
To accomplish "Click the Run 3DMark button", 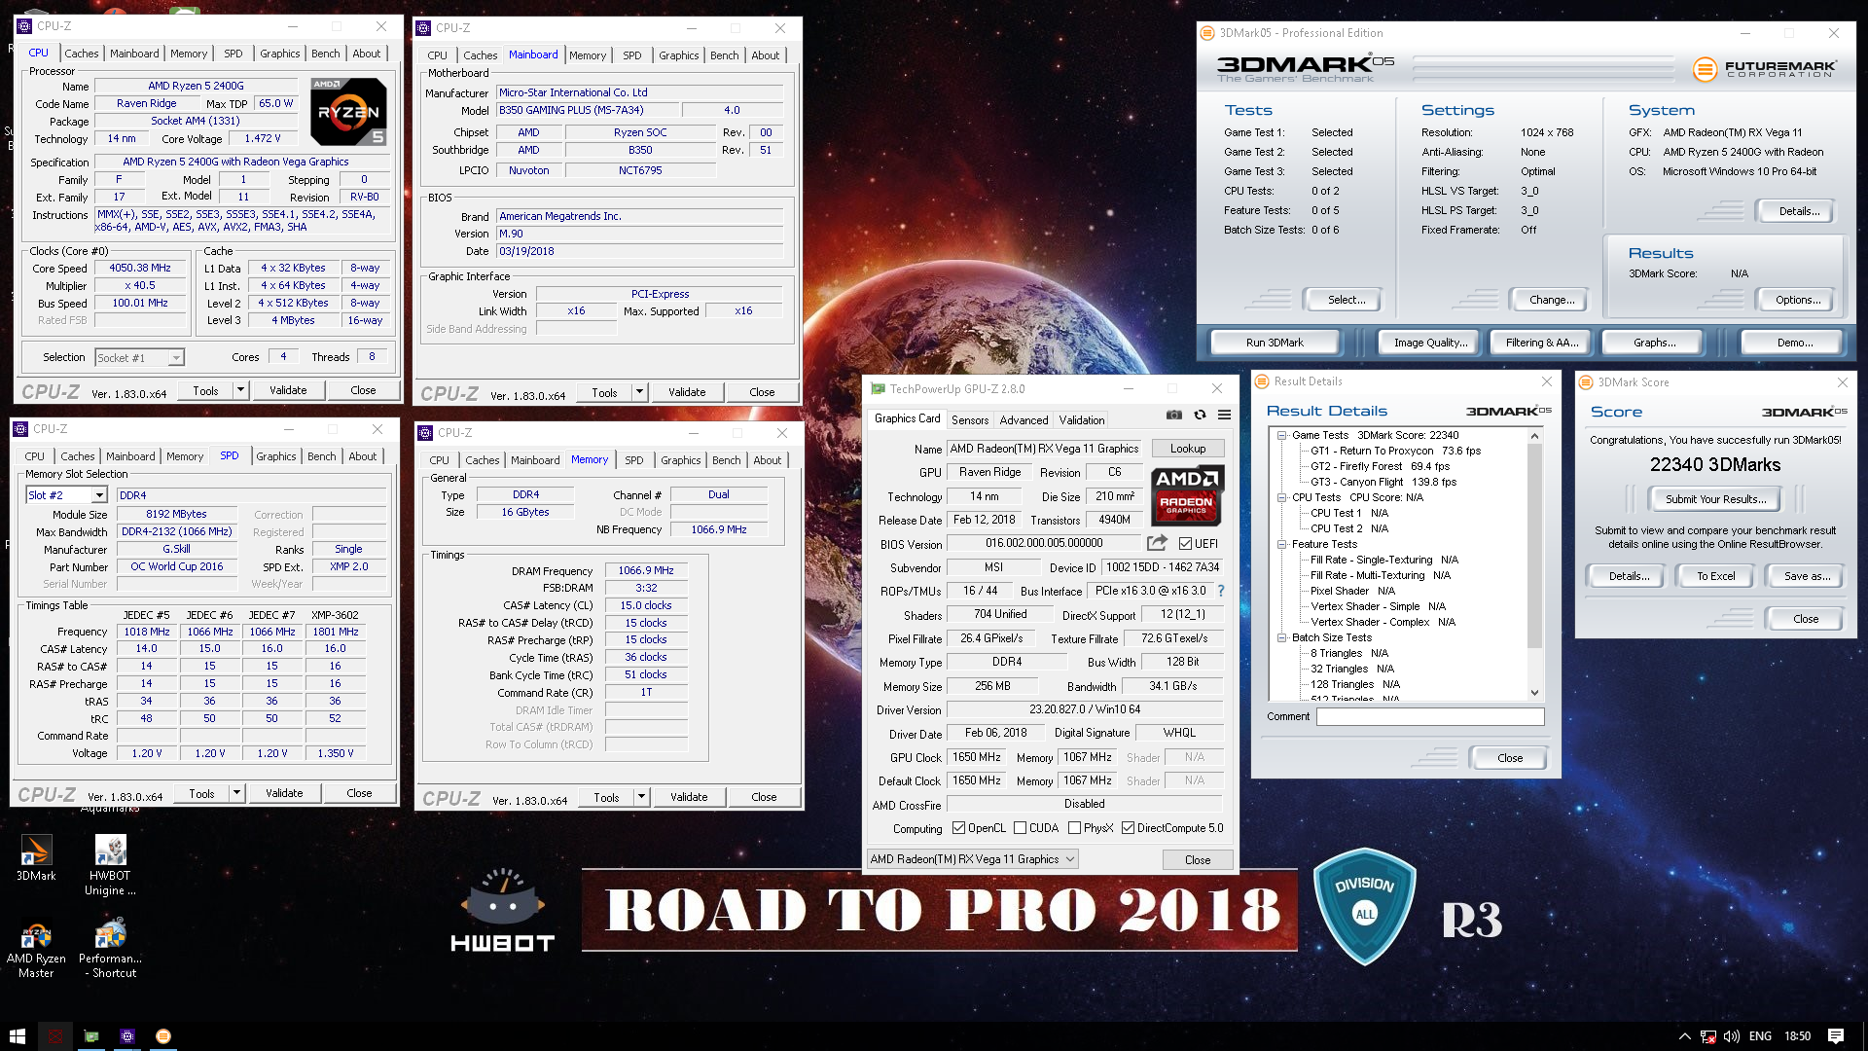I will click(x=1275, y=343).
